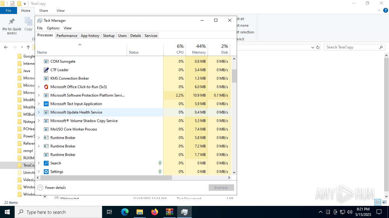Open the Task Manager View menu
The image size is (389, 218).
67,28
